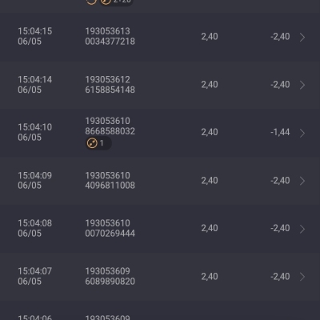Click the partially visible orange badge at top
320x320 pixels.
pos(116,2)
